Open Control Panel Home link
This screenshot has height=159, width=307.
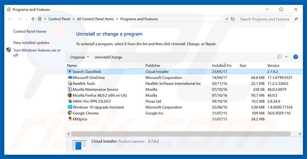(30, 31)
